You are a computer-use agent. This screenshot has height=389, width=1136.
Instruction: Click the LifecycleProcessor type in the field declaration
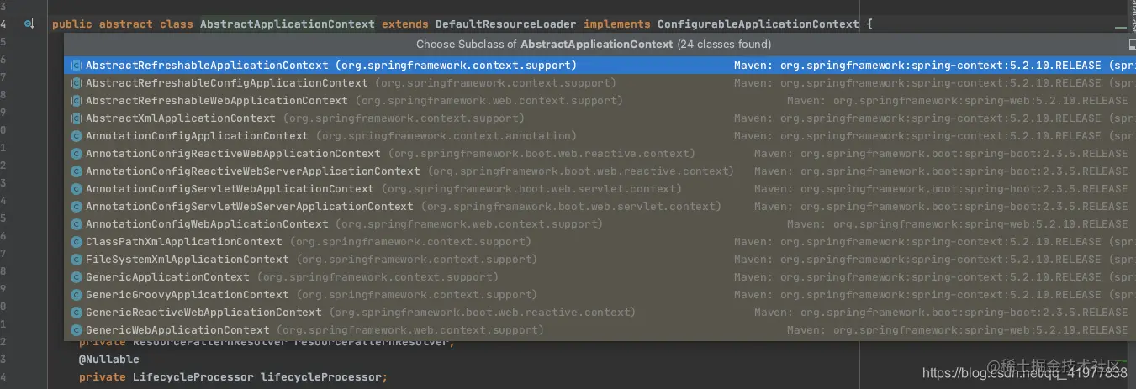coord(193,377)
